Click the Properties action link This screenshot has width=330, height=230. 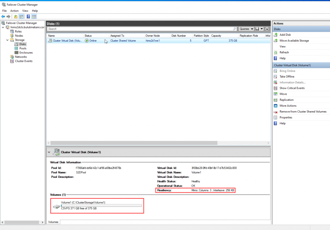[286, 118]
